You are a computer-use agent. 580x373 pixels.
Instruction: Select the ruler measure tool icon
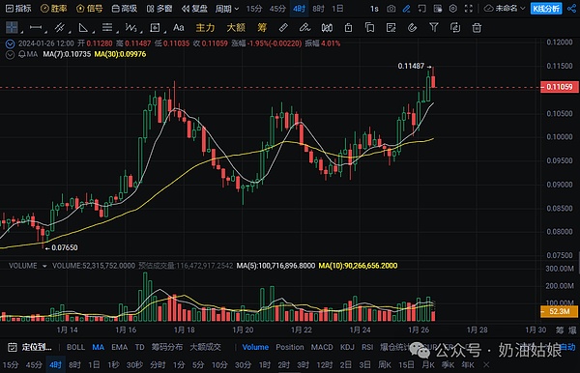(283, 27)
